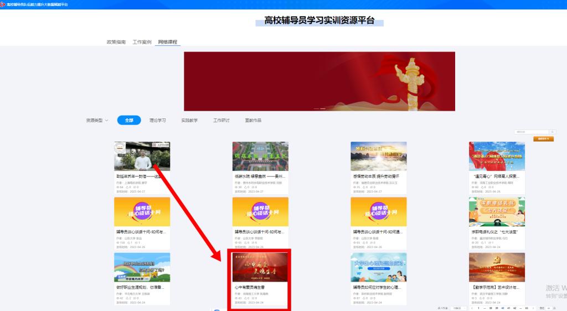The image size is (567, 311).
Task: Open the items-per-page dropdown in pagination
Action: coord(457,308)
